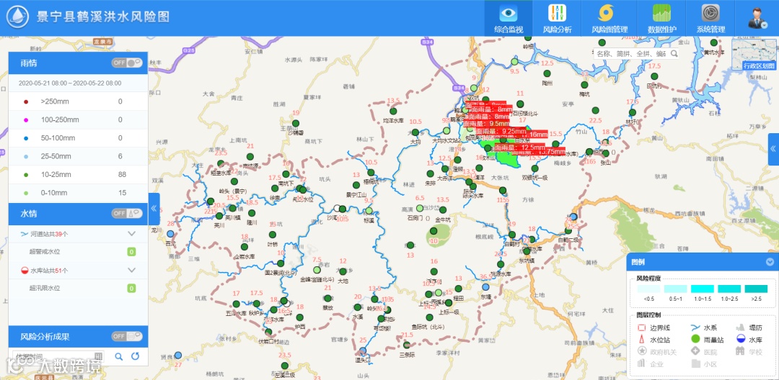
Task: Expand the 河道站共39个 row
Action: coord(79,234)
